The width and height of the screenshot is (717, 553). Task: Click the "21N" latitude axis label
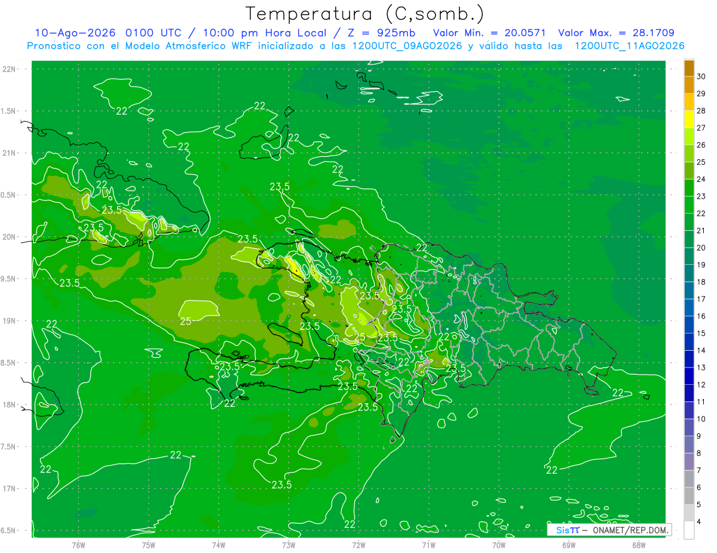(10, 153)
